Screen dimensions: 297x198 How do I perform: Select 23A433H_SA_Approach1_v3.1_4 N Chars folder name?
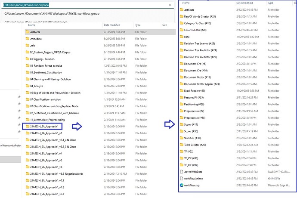[53, 140]
